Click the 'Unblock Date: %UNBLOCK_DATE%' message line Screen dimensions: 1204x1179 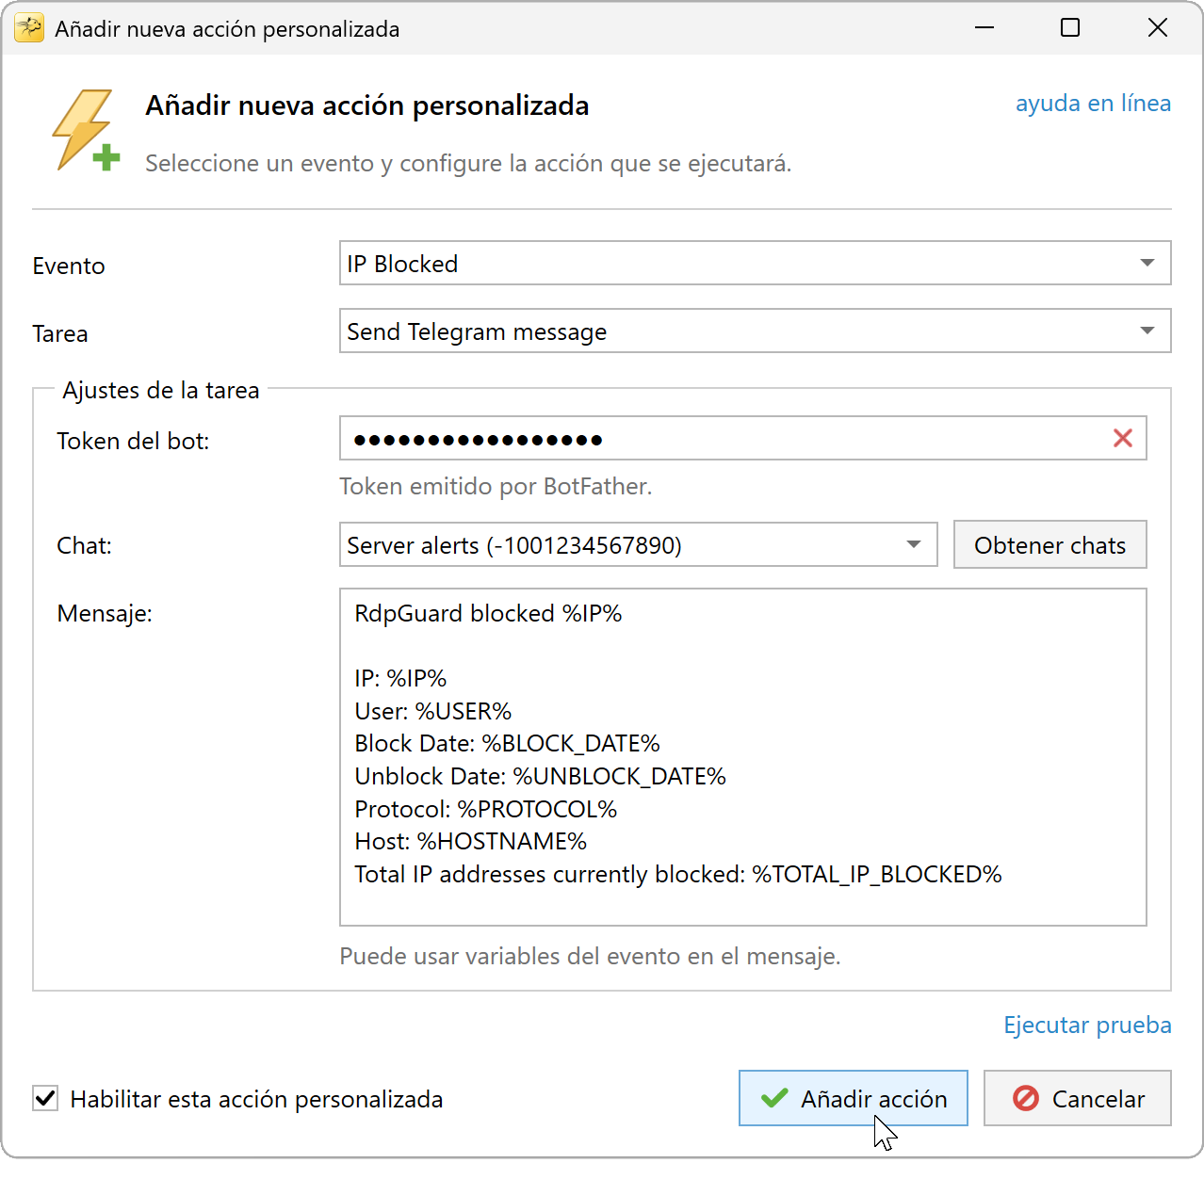click(x=540, y=776)
